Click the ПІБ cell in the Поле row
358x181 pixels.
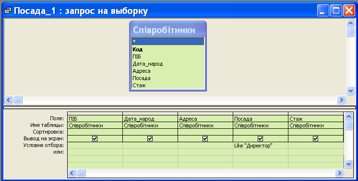tap(95, 119)
